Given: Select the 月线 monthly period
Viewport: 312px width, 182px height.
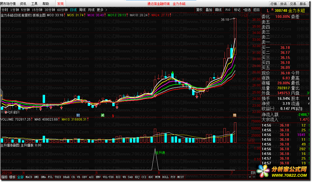Looking at the screenshot, I should (91, 10).
